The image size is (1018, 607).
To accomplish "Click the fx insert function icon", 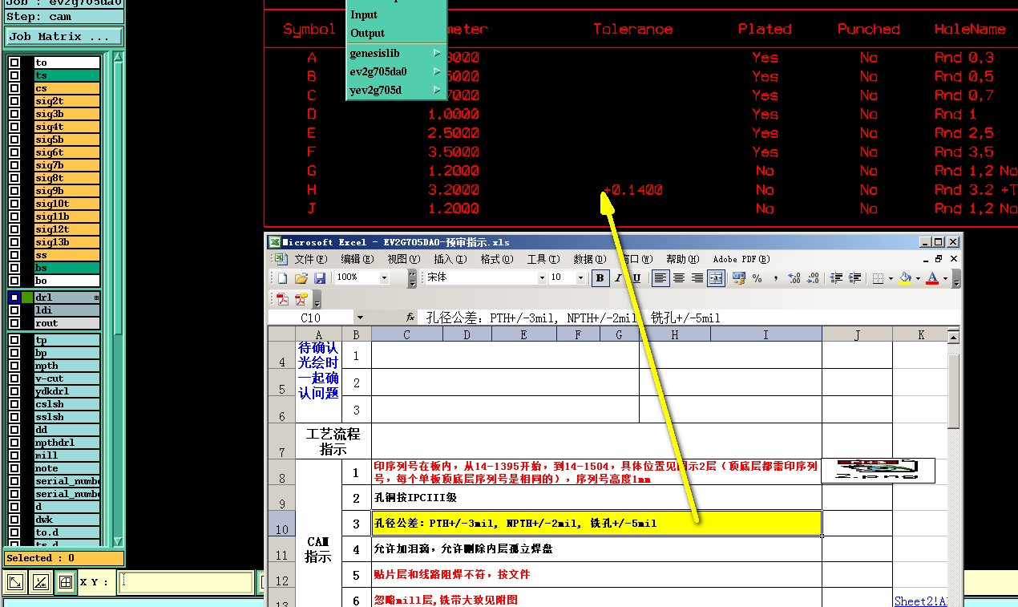I will (x=410, y=318).
